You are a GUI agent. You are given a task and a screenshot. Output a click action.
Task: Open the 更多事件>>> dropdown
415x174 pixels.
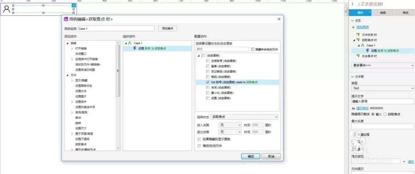pos(383,65)
